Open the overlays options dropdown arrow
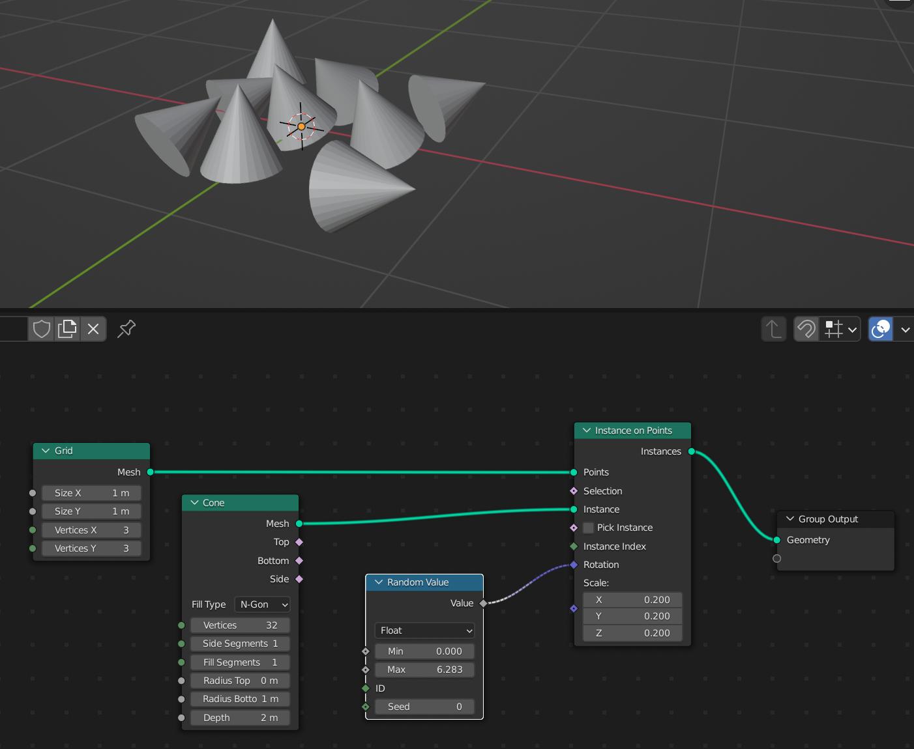Image resolution: width=914 pixels, height=749 pixels. [x=905, y=330]
